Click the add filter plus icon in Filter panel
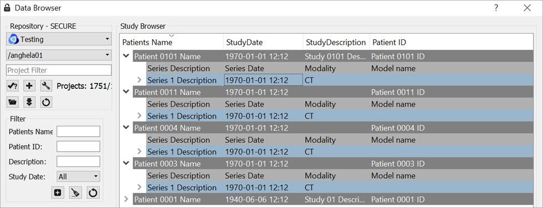Image resolution: width=543 pixels, height=208 pixels. [x=58, y=193]
